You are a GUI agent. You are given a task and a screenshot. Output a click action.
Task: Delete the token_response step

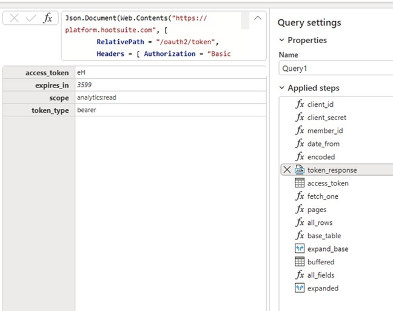click(x=287, y=170)
